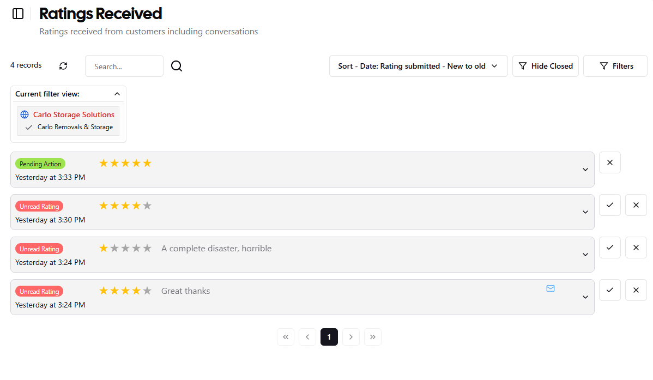653x380 pixels.
Task: Mark 'A complete disaster' rating as read
Action: pos(610,248)
